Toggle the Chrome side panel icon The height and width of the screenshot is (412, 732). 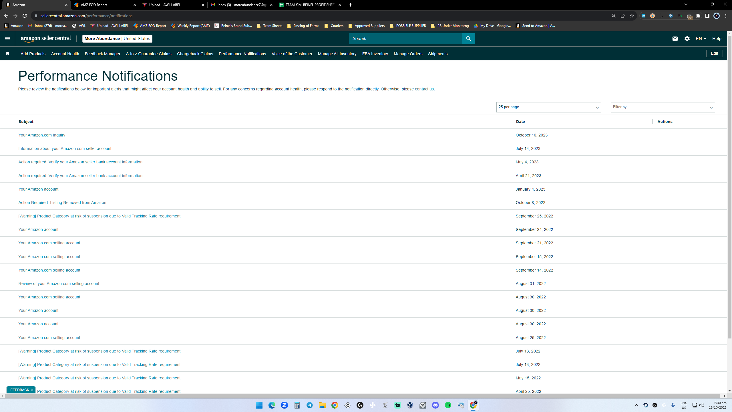[x=707, y=16]
